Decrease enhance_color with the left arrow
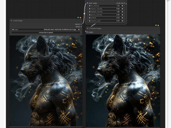This screenshot has width=171, height=128. coord(89,21)
